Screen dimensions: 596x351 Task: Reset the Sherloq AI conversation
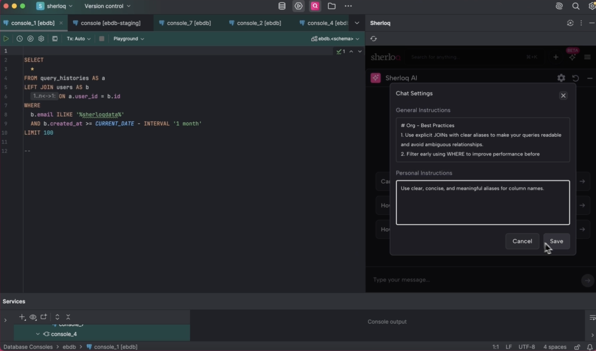point(576,78)
